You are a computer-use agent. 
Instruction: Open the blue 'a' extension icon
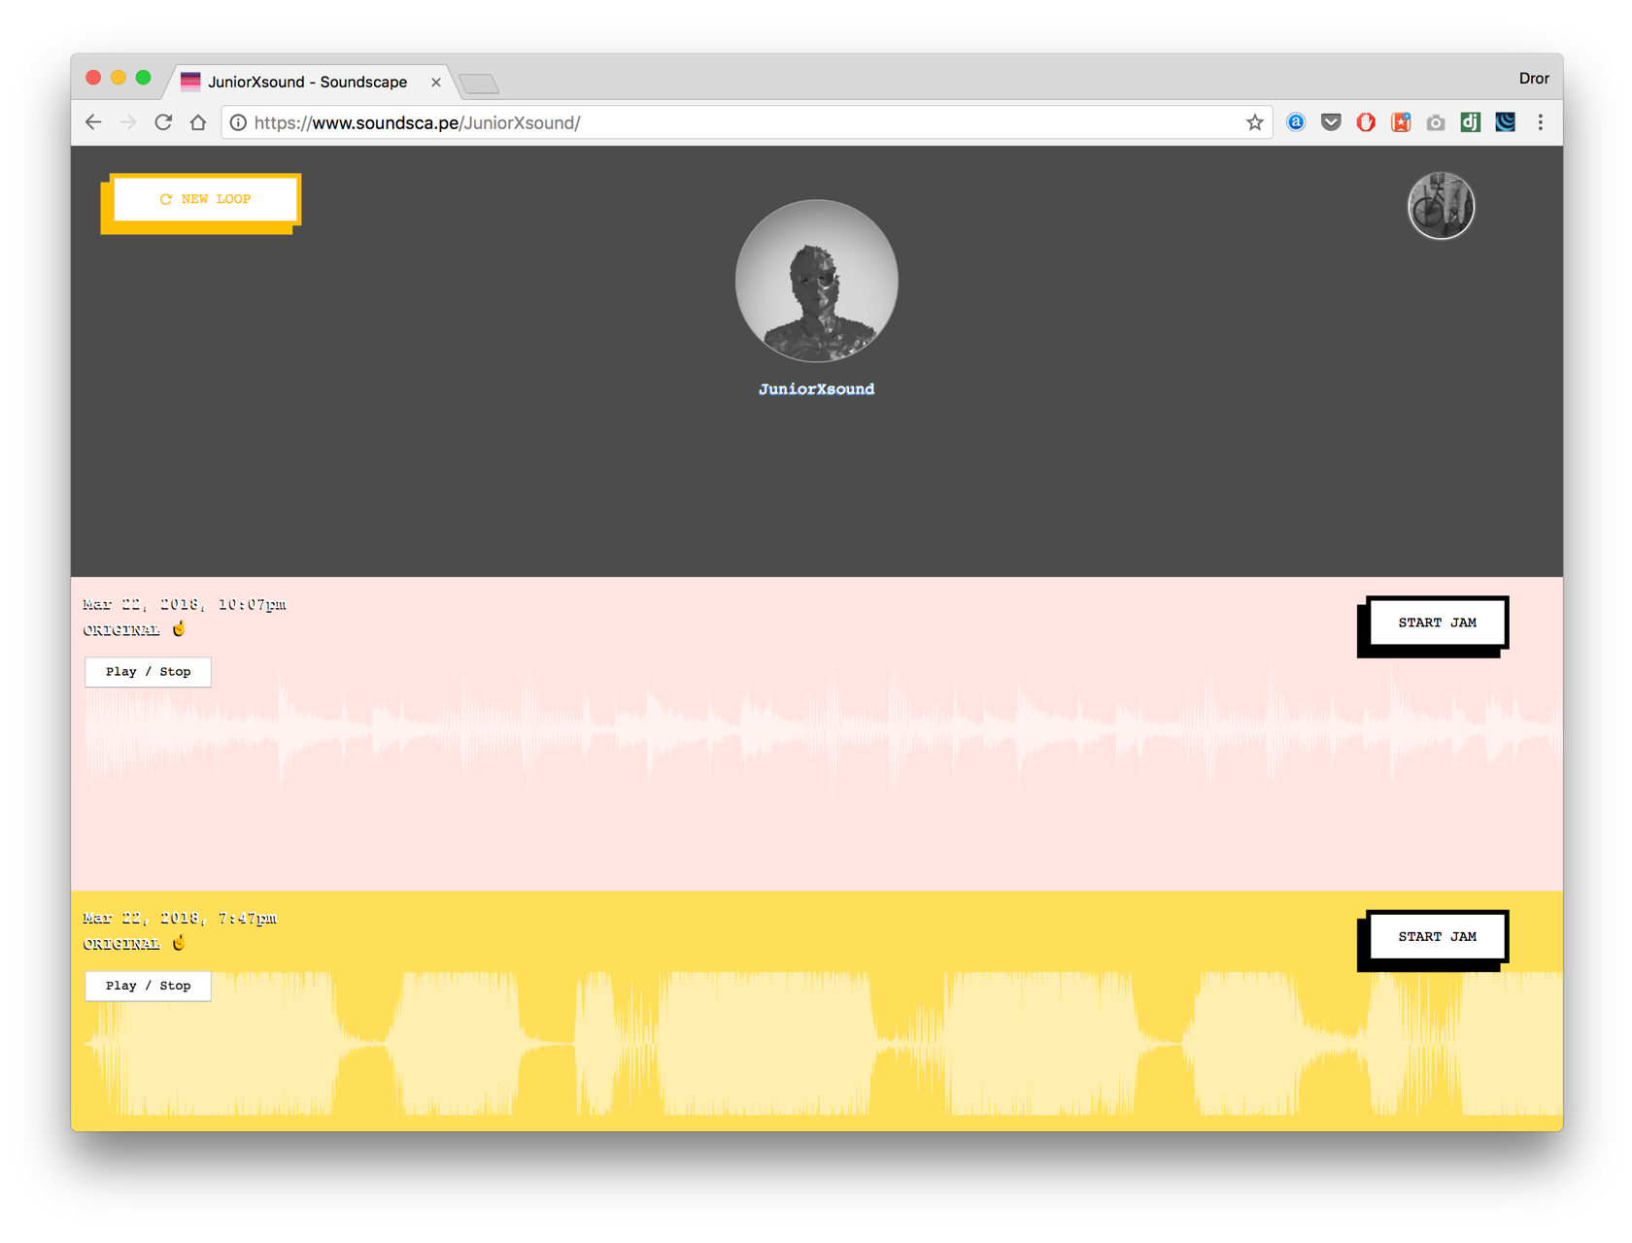tap(1296, 122)
